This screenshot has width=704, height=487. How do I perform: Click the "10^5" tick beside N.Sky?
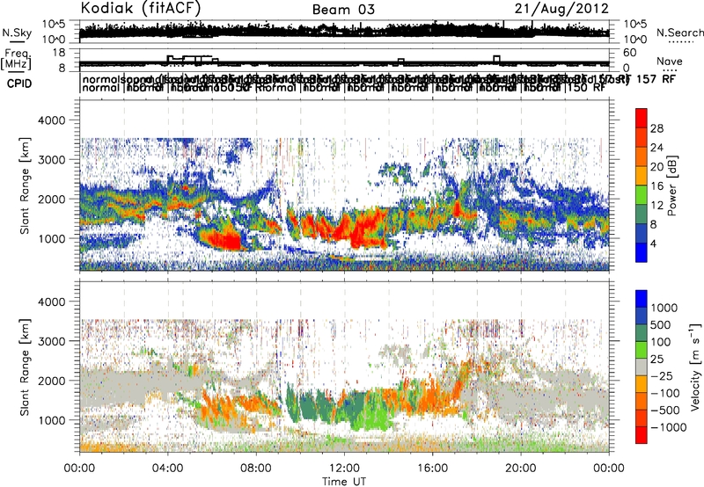coord(54,25)
